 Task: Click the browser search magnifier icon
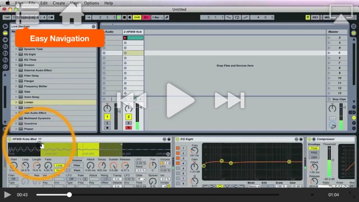tap(93, 27)
